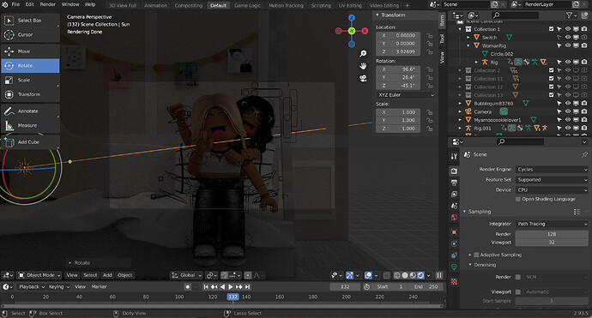Select the Add Cube tool

(x=30, y=142)
